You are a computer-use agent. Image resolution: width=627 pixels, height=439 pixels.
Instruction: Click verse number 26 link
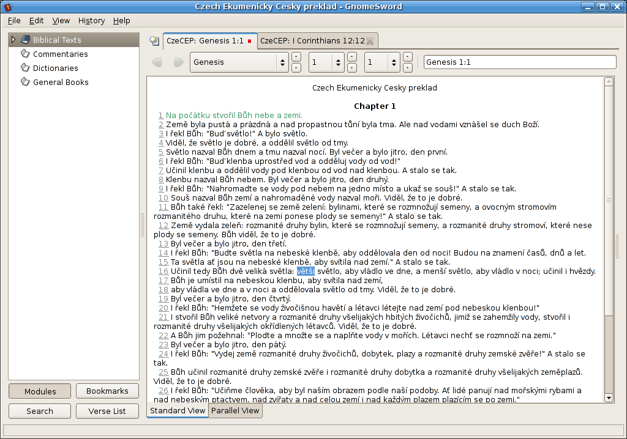163,391
